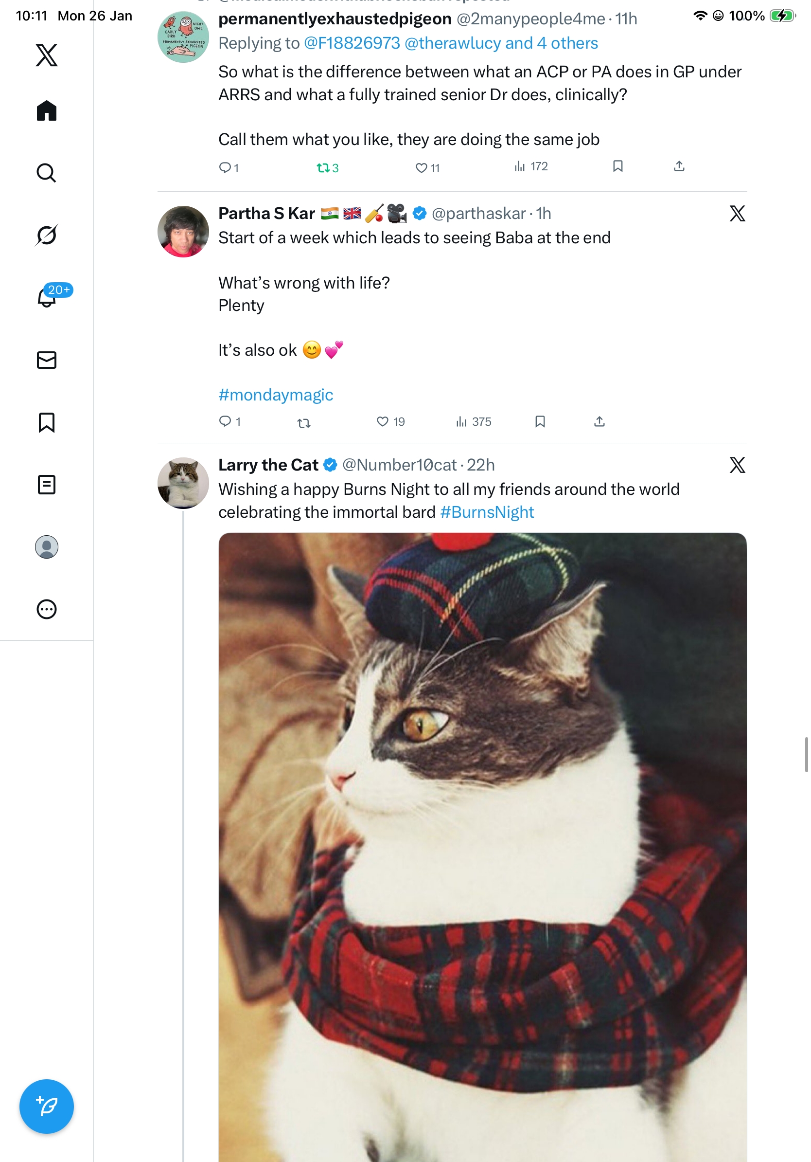The image size is (811, 1162).
Task: Compose a new post with floating button
Action: point(47,1106)
